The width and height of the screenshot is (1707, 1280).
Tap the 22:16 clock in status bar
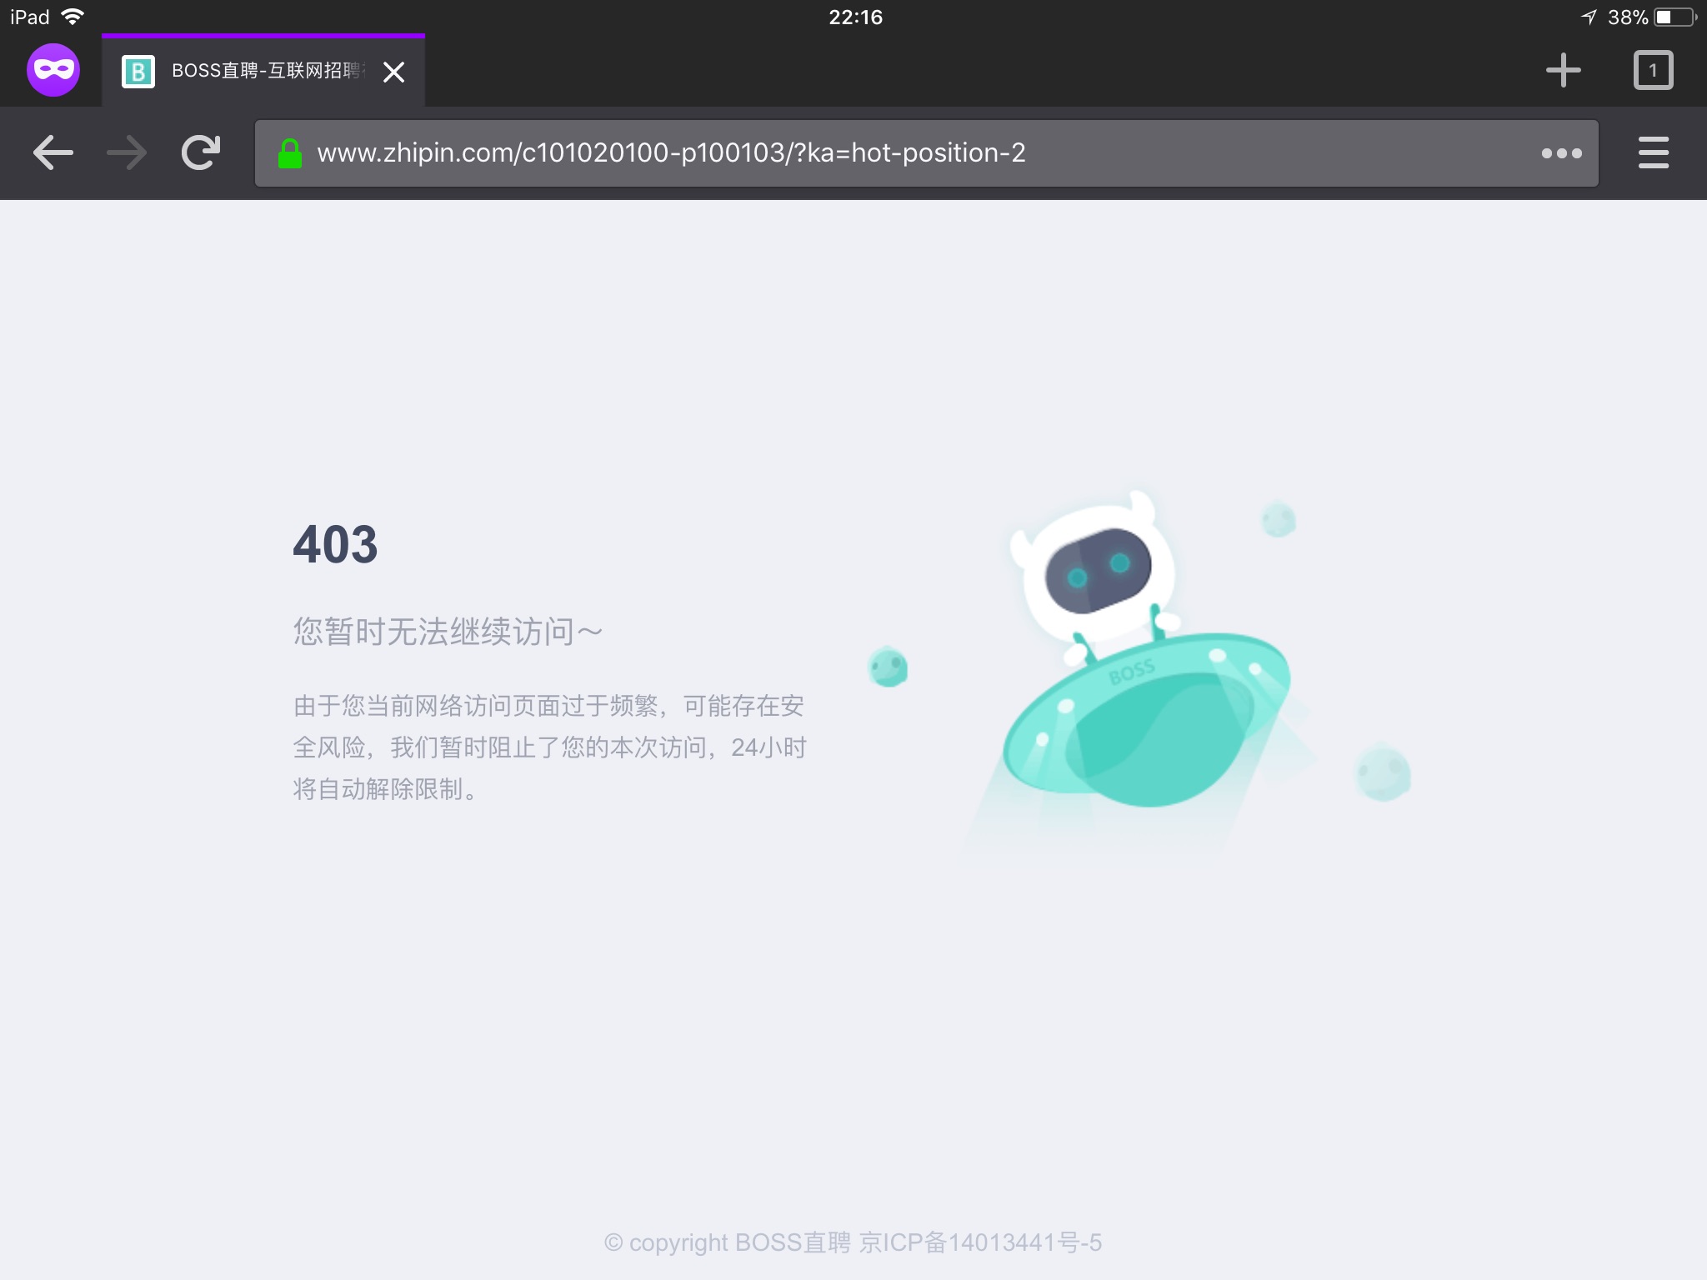tap(855, 17)
